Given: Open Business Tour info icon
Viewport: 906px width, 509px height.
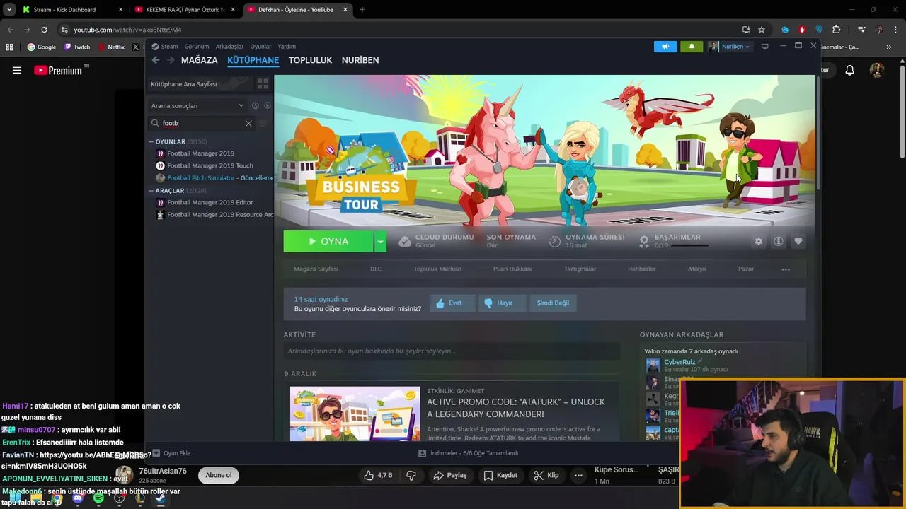Looking at the screenshot, I should (x=779, y=241).
